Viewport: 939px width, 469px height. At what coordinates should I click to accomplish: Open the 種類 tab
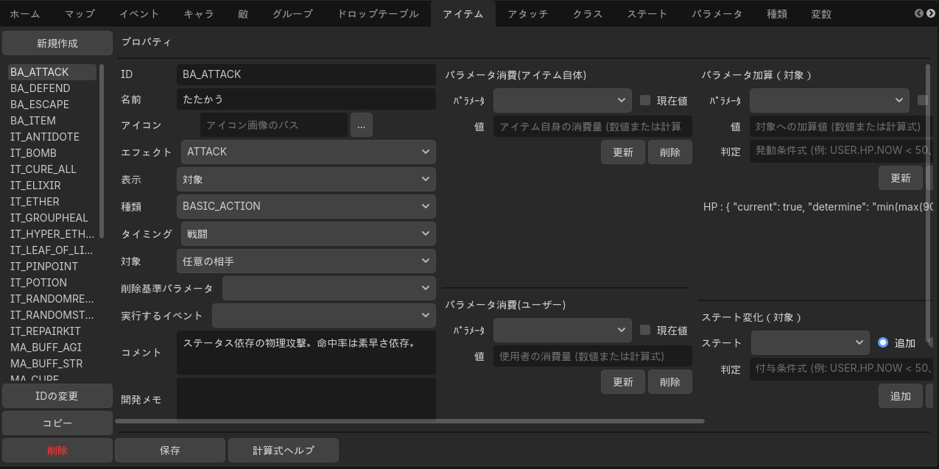[x=777, y=13]
